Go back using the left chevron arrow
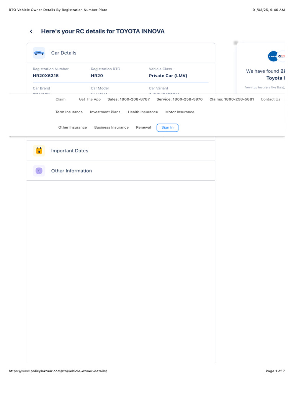294x393 pixels. click(31, 31)
